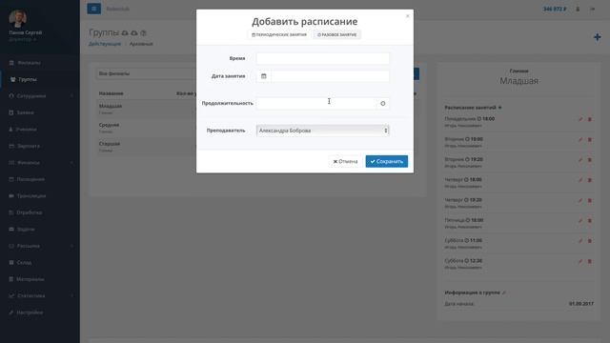The height and width of the screenshot is (343, 610).
Task: Edit the Суббота 12:30 schedule entry
Action: pyautogui.click(x=580, y=261)
